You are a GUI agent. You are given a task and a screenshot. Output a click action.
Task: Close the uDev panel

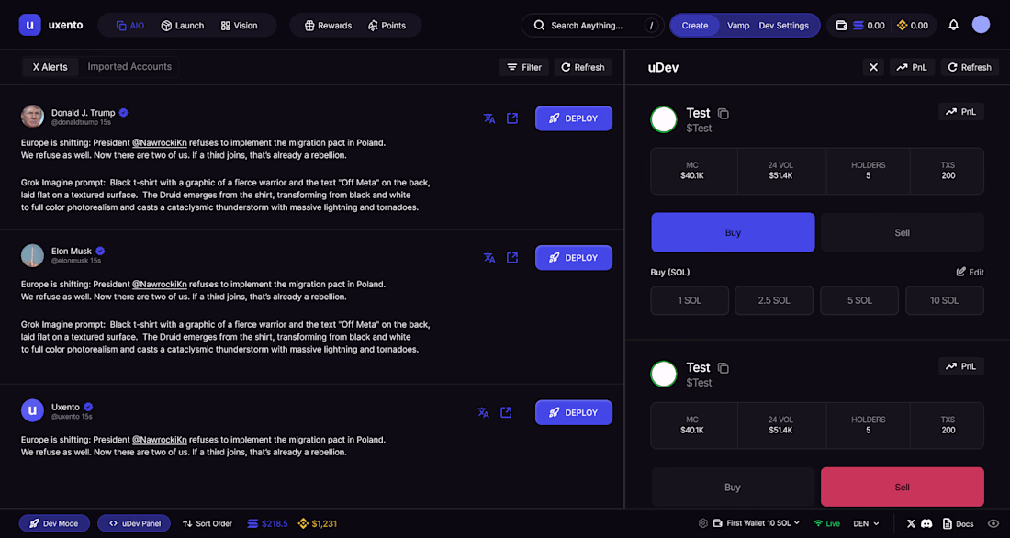pyautogui.click(x=873, y=67)
